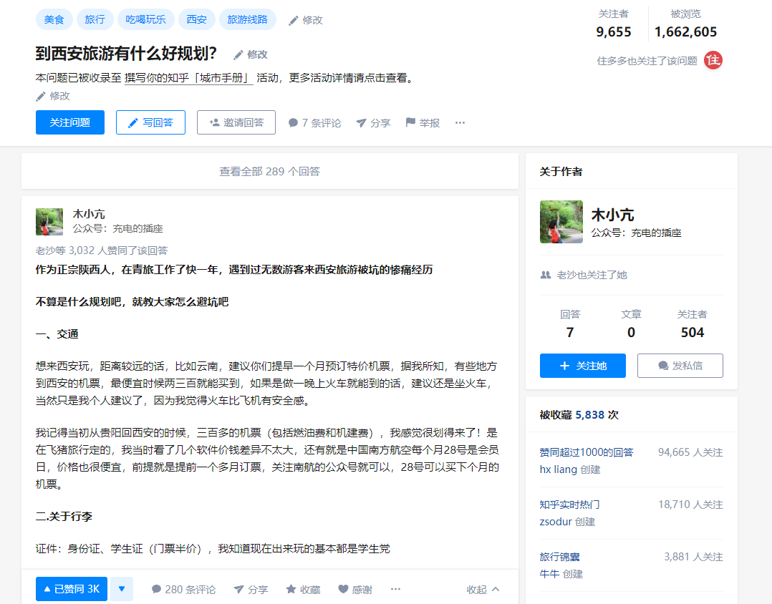Select the 旅游线路 topic tag
772x604 pixels.
coord(248,19)
